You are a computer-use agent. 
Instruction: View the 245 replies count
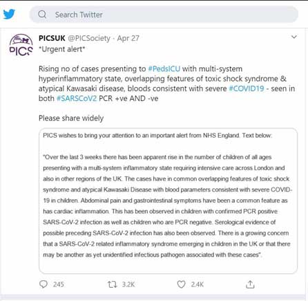tap(59, 284)
